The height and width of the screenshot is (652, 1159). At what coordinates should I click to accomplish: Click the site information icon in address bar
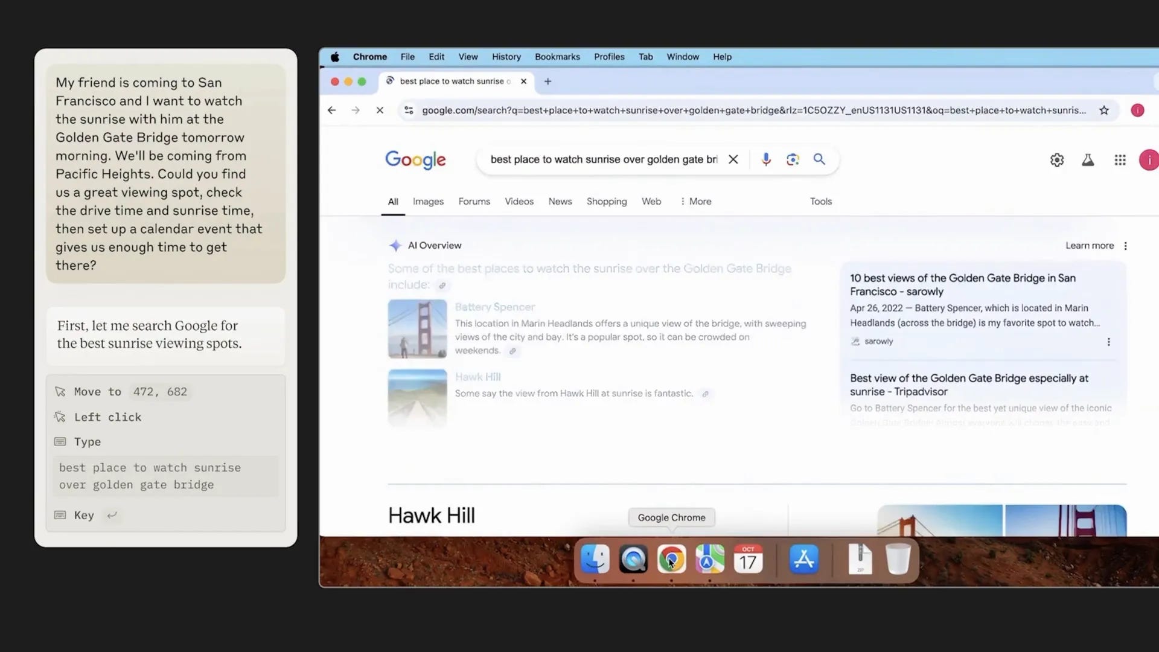409,110
